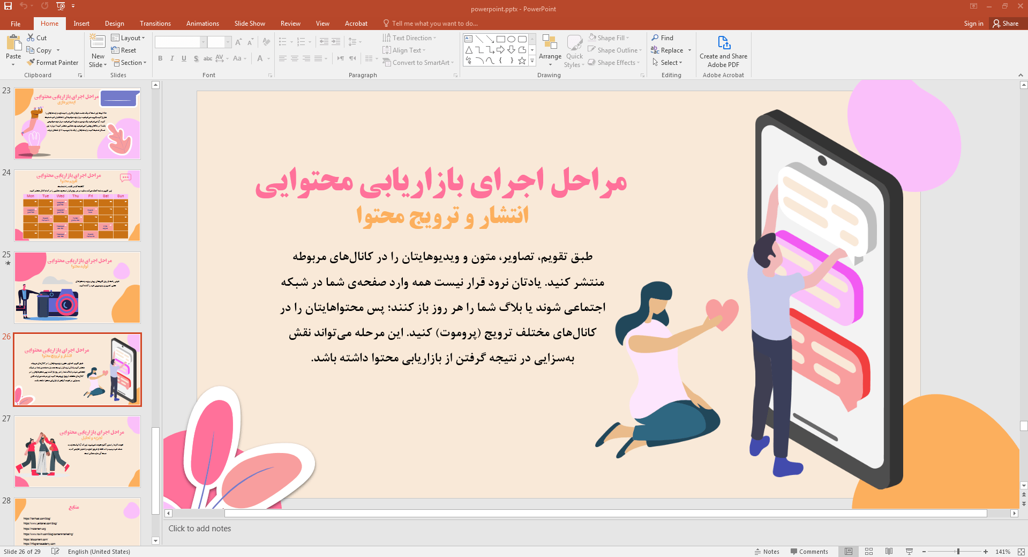Switch to the Animations tab
This screenshot has width=1028, height=557.
(x=202, y=24)
